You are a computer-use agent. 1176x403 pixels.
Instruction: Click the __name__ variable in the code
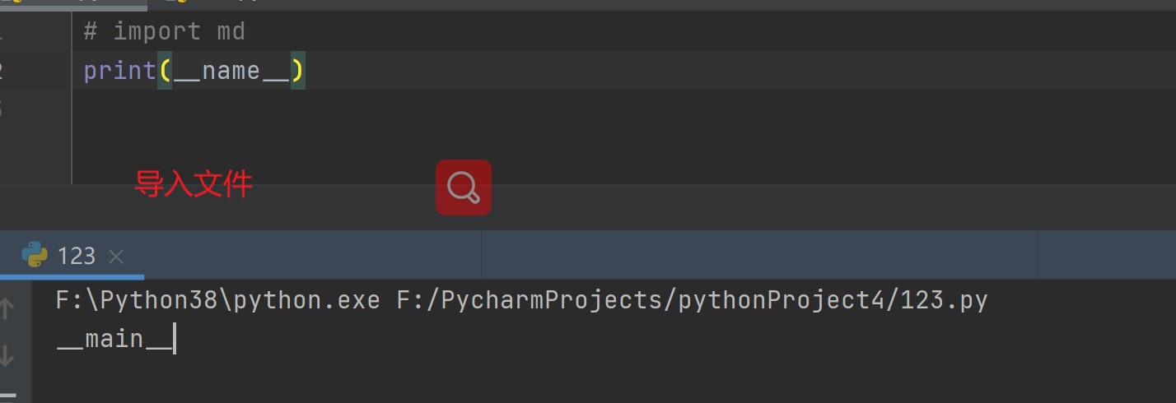(231, 71)
